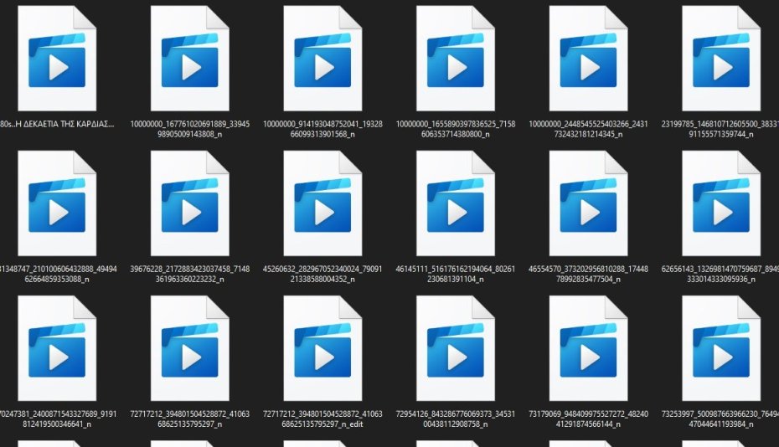Select video icon of file 72954126_843286776069373
Screen dimensions: 779x447
tap(456, 348)
